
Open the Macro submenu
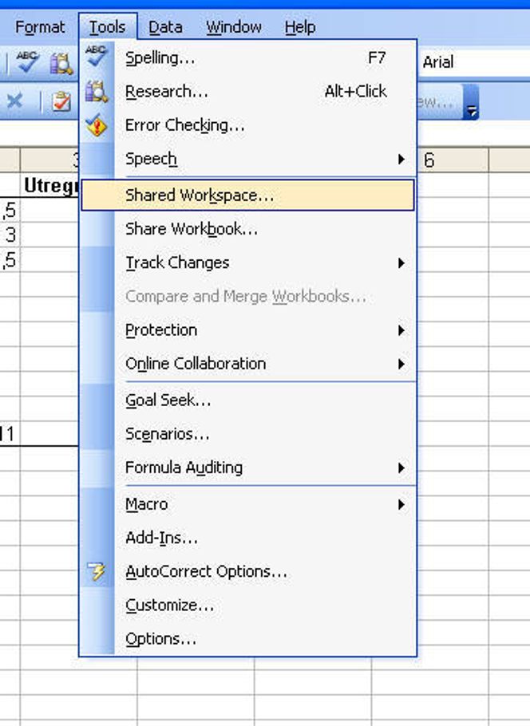pyautogui.click(x=401, y=504)
